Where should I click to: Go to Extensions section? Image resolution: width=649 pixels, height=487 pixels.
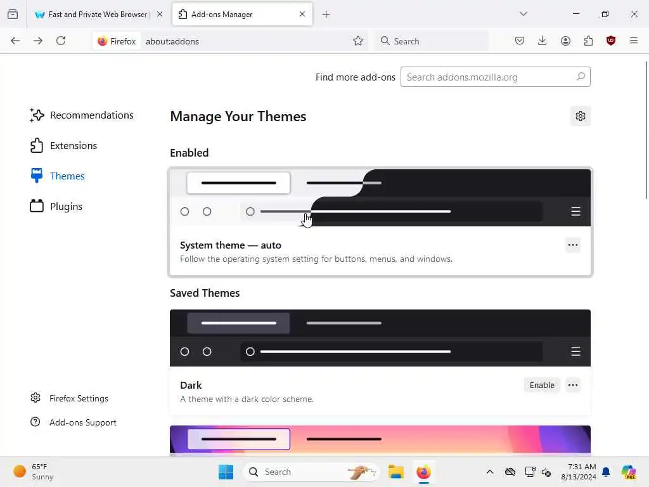coord(63,145)
